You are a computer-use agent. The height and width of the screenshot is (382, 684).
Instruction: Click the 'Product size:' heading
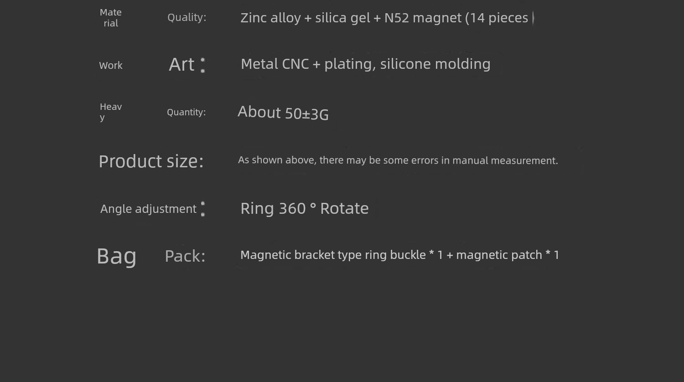point(151,161)
